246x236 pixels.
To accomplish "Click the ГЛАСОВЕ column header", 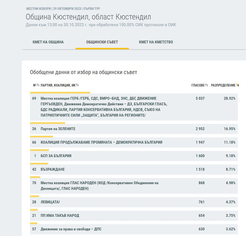I will (198, 85).
